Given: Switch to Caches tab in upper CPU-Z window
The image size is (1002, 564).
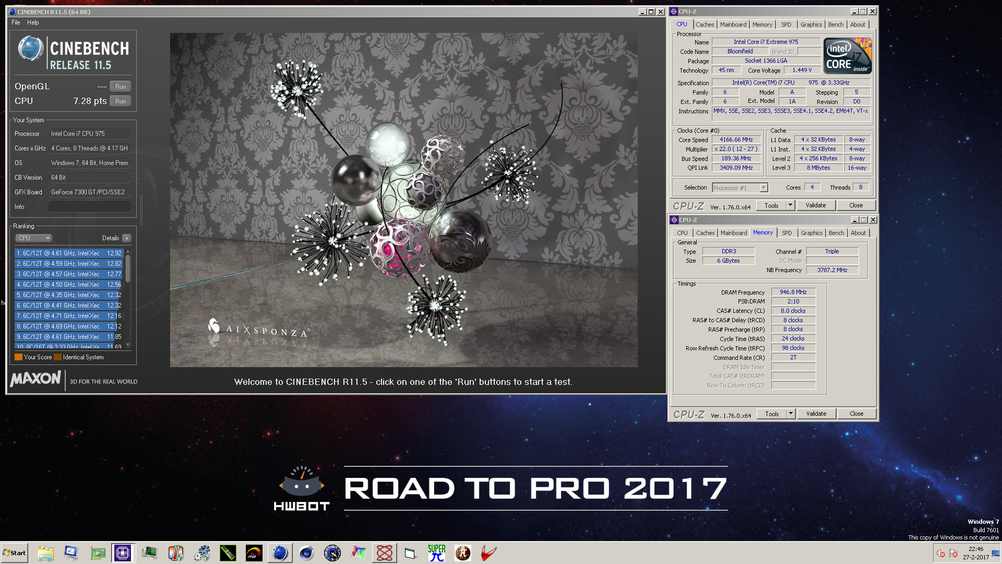Looking at the screenshot, I should point(705,25).
